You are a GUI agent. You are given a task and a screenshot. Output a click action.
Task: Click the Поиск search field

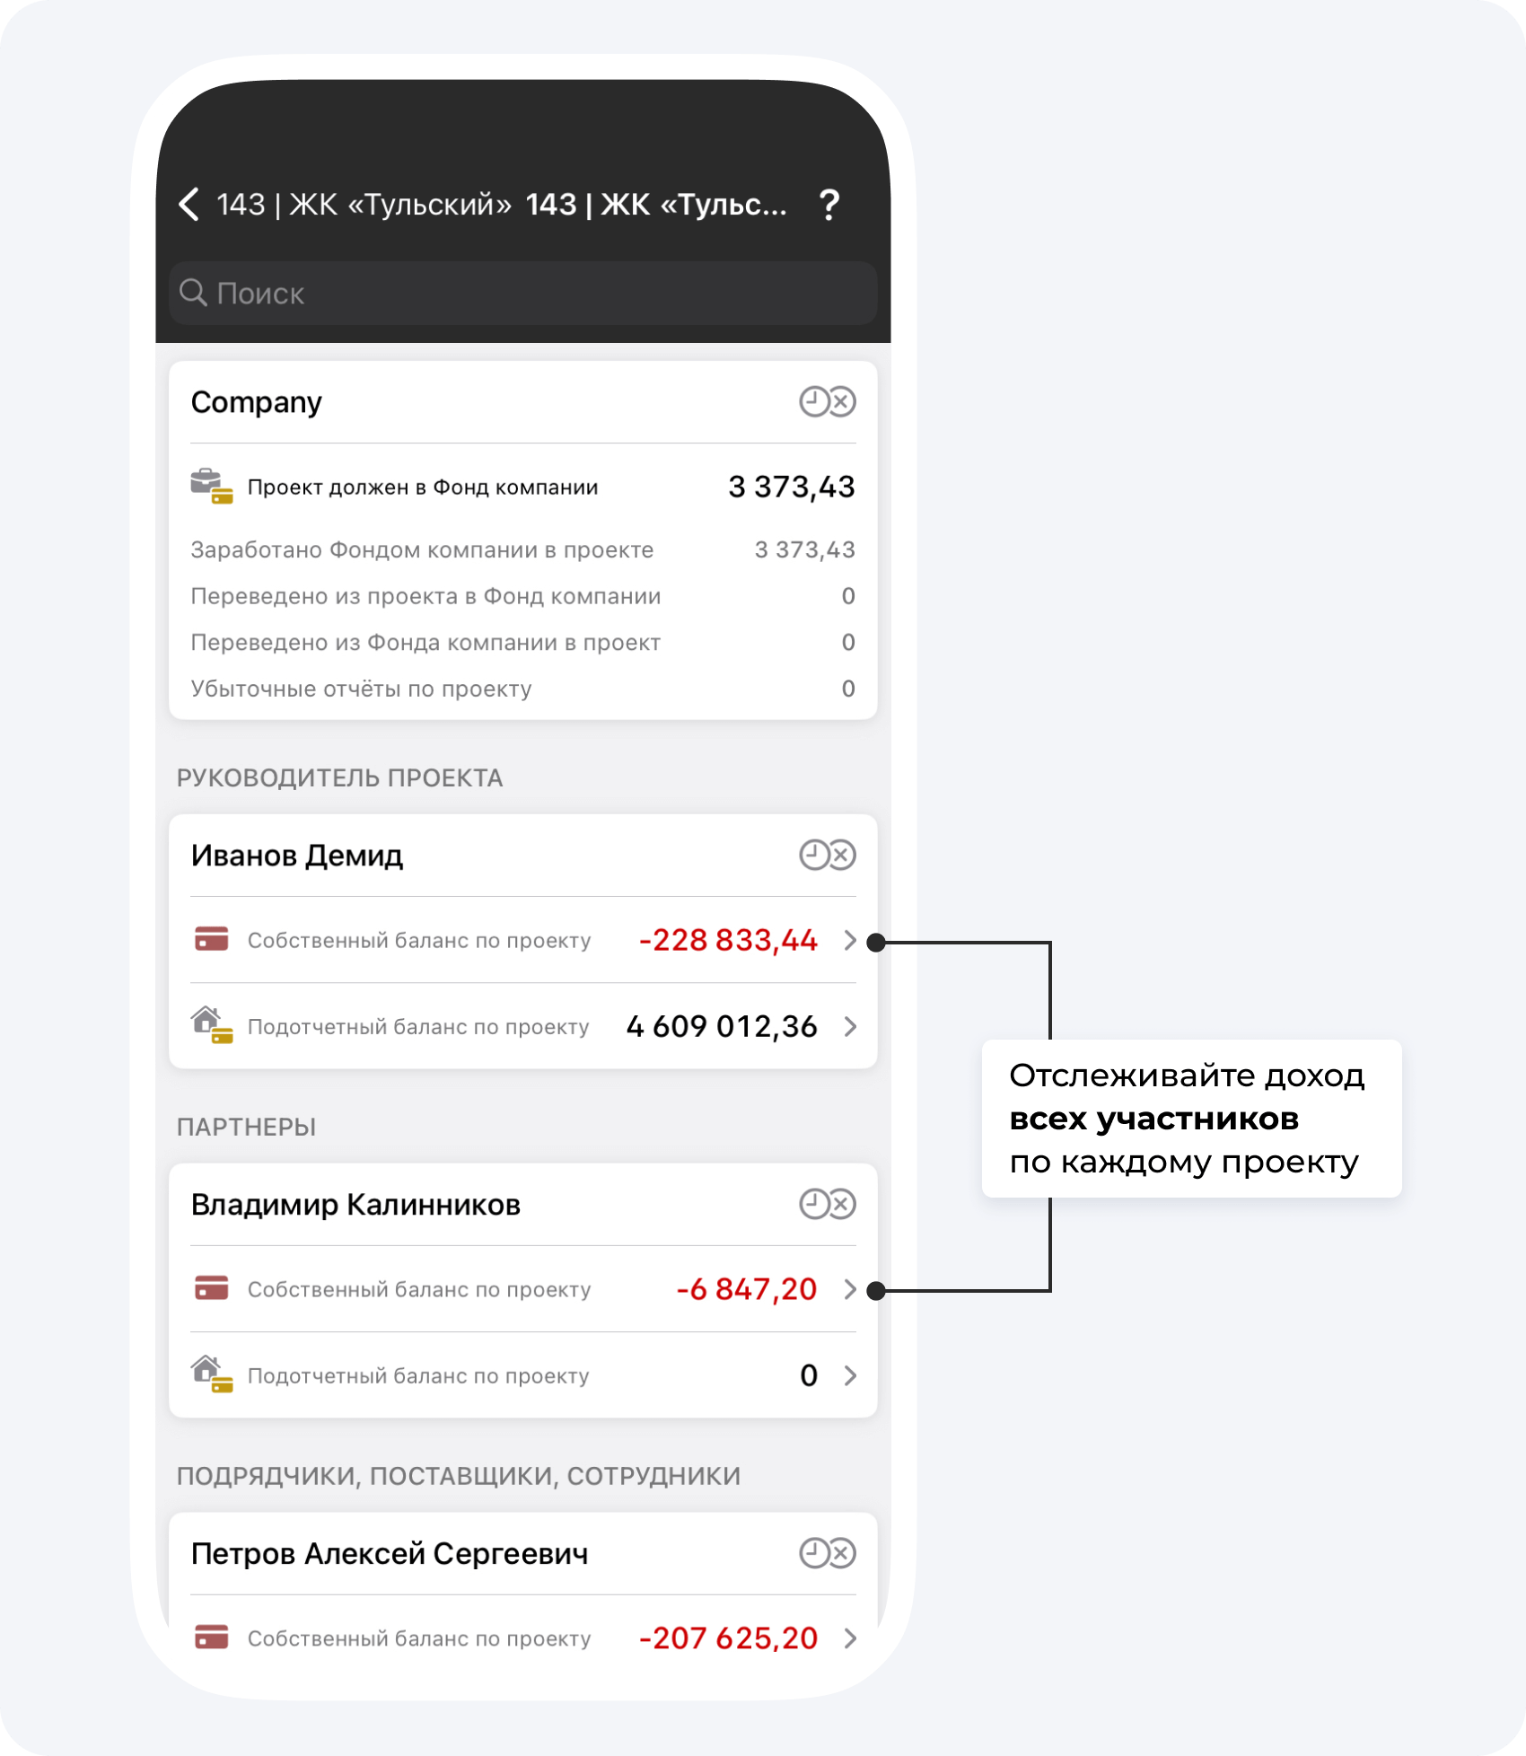pos(522,293)
